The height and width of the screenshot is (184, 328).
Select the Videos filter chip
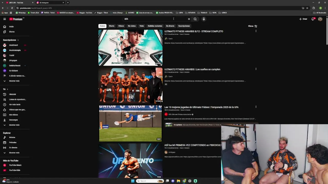[x=121, y=26]
